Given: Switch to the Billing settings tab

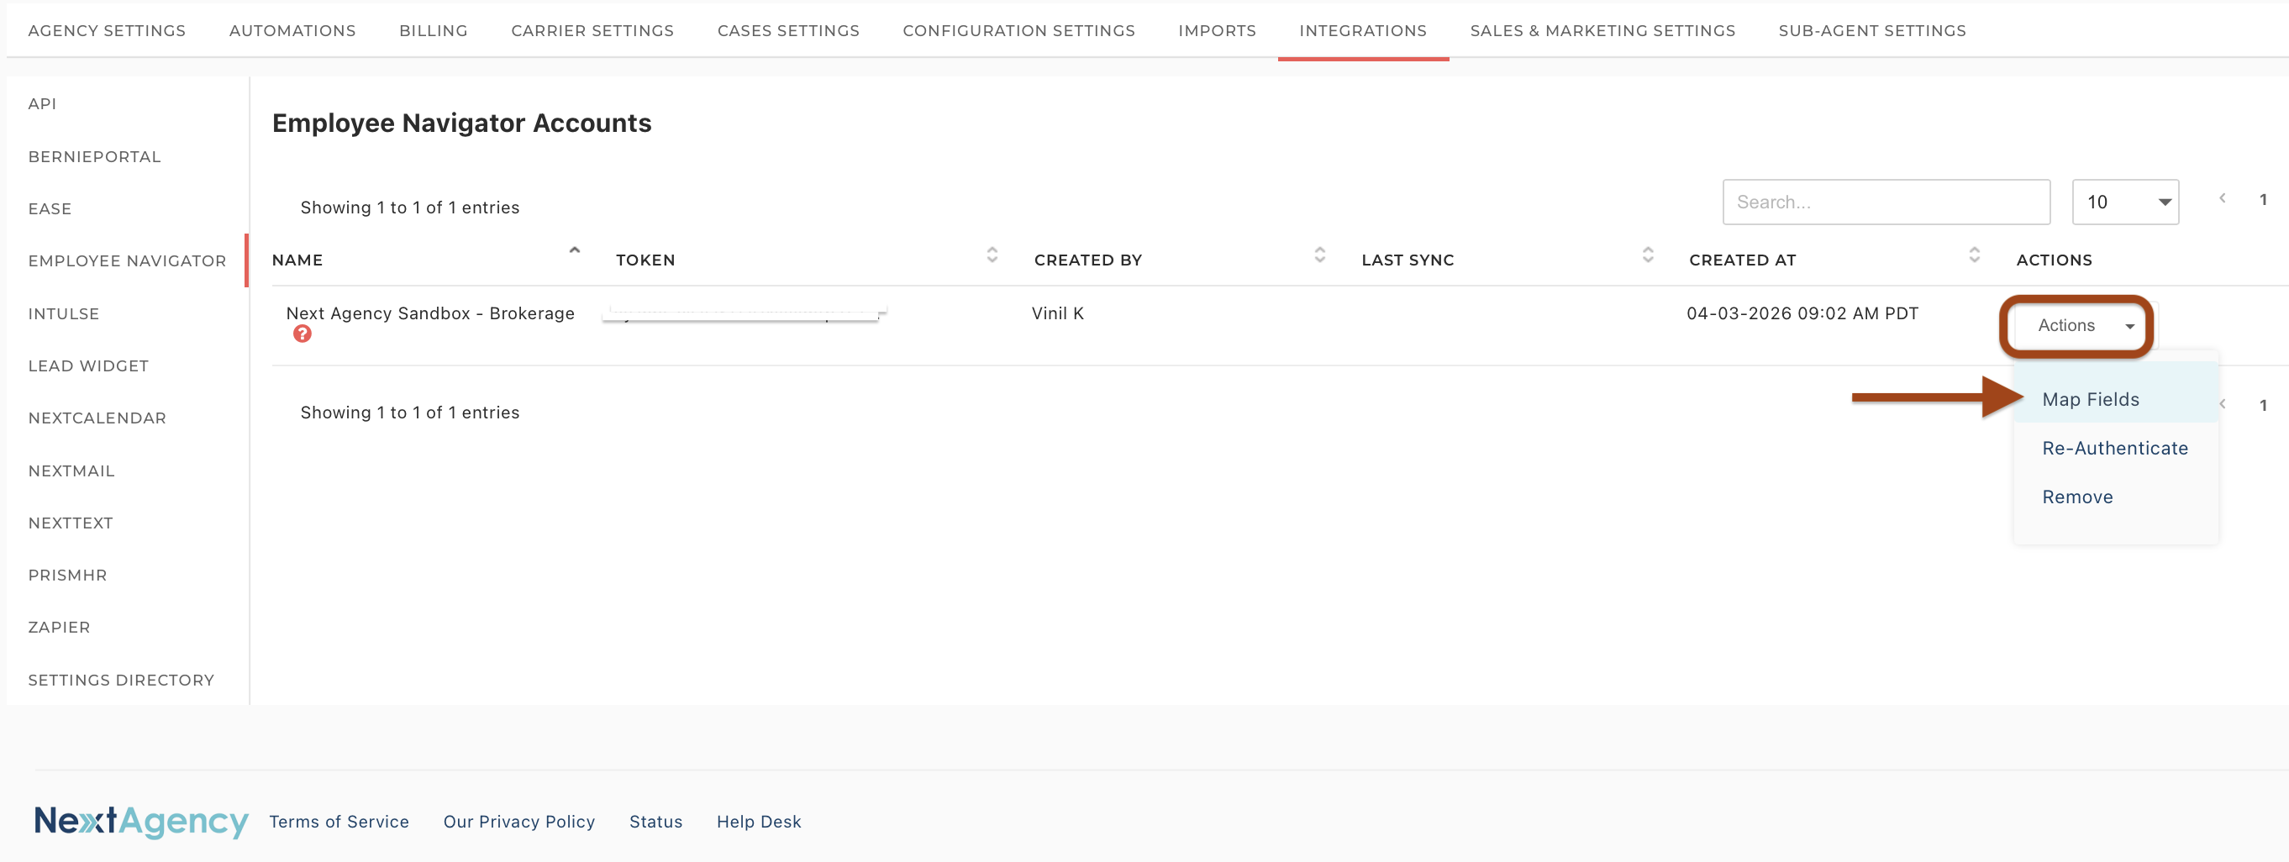Looking at the screenshot, I should click(x=433, y=31).
